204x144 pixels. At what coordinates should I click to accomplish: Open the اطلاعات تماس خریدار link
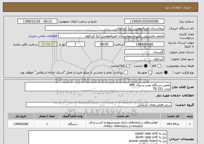(43, 36)
